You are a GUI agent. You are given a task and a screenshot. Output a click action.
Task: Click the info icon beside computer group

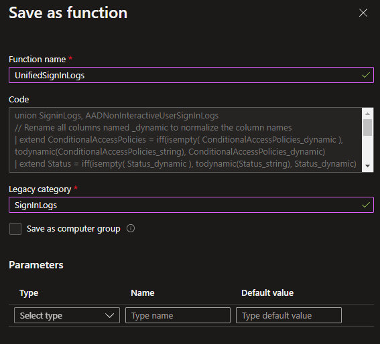(x=131, y=228)
